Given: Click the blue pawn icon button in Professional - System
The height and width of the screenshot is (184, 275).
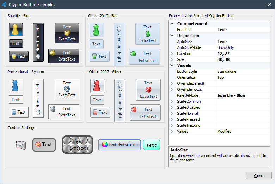Looking at the screenshot, I should (x=16, y=85).
